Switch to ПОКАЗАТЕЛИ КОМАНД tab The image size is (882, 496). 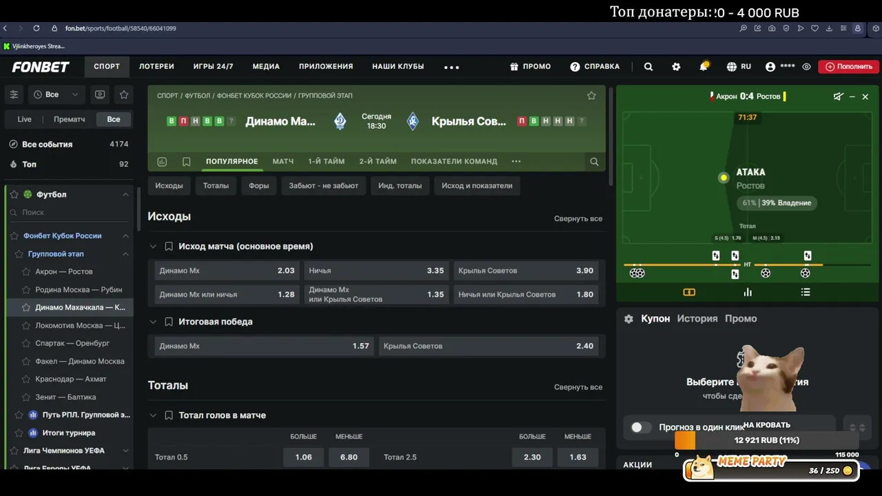click(x=454, y=161)
